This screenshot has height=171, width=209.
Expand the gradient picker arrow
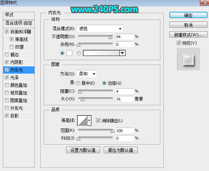pos(122,53)
